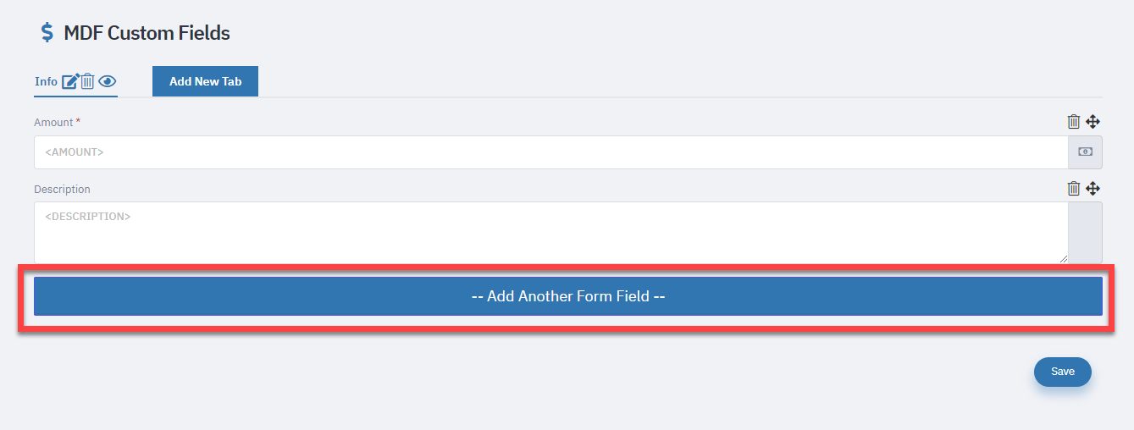
Task: Click the money bill icon beside Amount input
Action: click(1085, 152)
